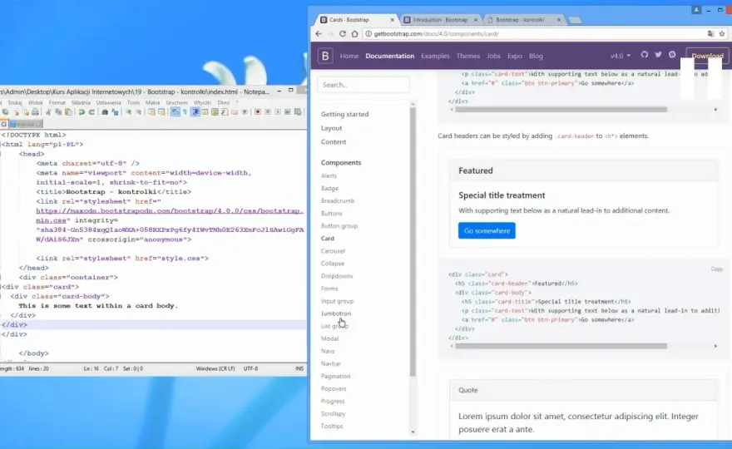Click the Monitoring eye icon in Notepad++
The width and height of the screenshot is (732, 449).
(245, 112)
